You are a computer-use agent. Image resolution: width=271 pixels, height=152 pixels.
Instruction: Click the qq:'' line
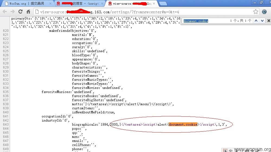click(x=77, y=133)
